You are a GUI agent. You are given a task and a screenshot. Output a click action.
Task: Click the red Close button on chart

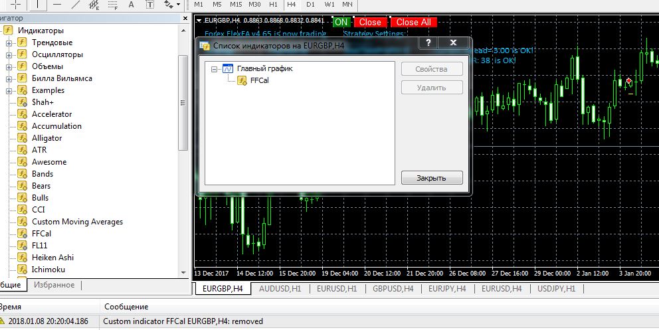click(x=370, y=23)
